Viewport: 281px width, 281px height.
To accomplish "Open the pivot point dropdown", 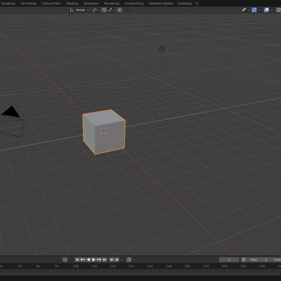I will (96, 10).
